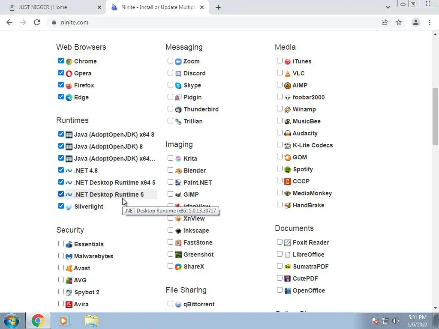Select the LibreOffice checkbox
Viewport: 439px width, 329px height.
pos(280,254)
